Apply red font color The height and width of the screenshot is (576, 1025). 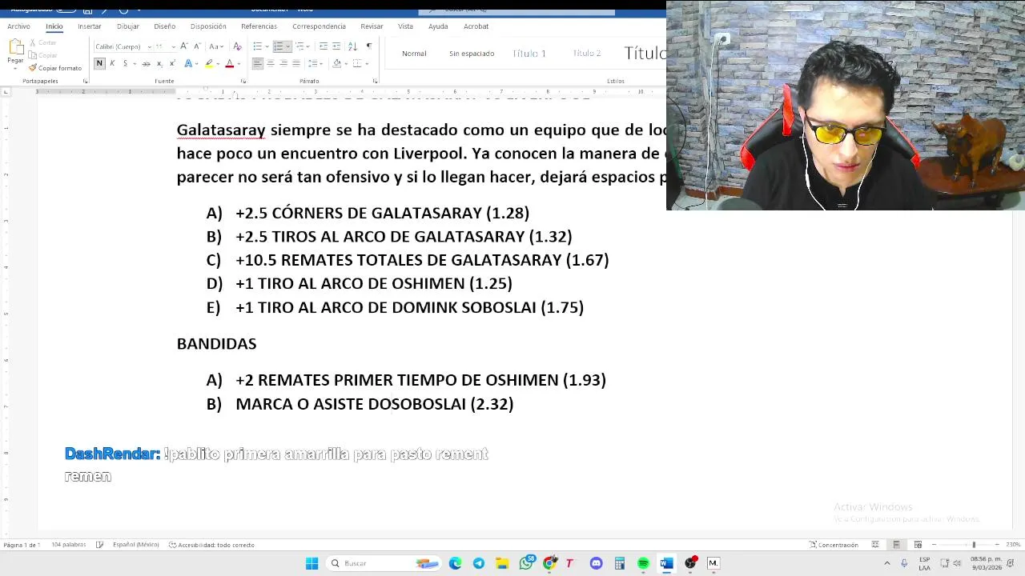coord(230,63)
